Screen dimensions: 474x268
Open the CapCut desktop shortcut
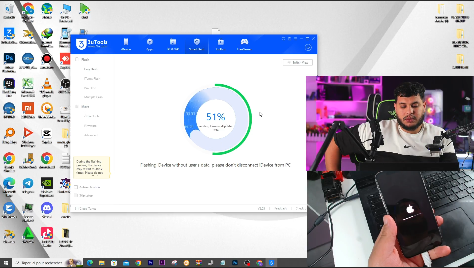(x=47, y=135)
